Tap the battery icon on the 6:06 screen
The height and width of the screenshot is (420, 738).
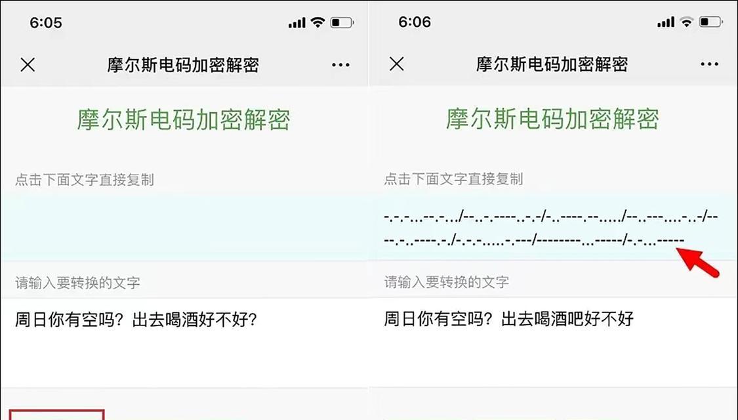(710, 22)
